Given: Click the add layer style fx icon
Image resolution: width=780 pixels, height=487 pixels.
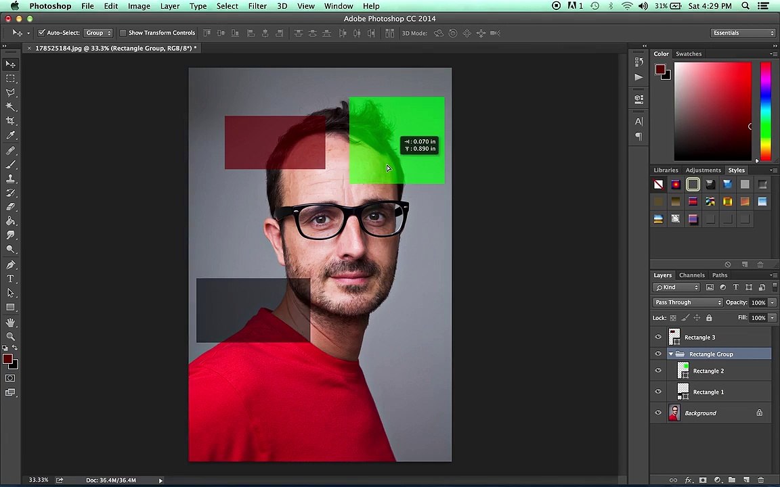Looking at the screenshot, I should tap(689, 480).
